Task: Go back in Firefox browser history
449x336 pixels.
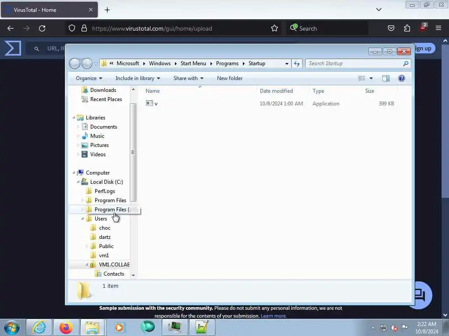Action: pos(11,28)
